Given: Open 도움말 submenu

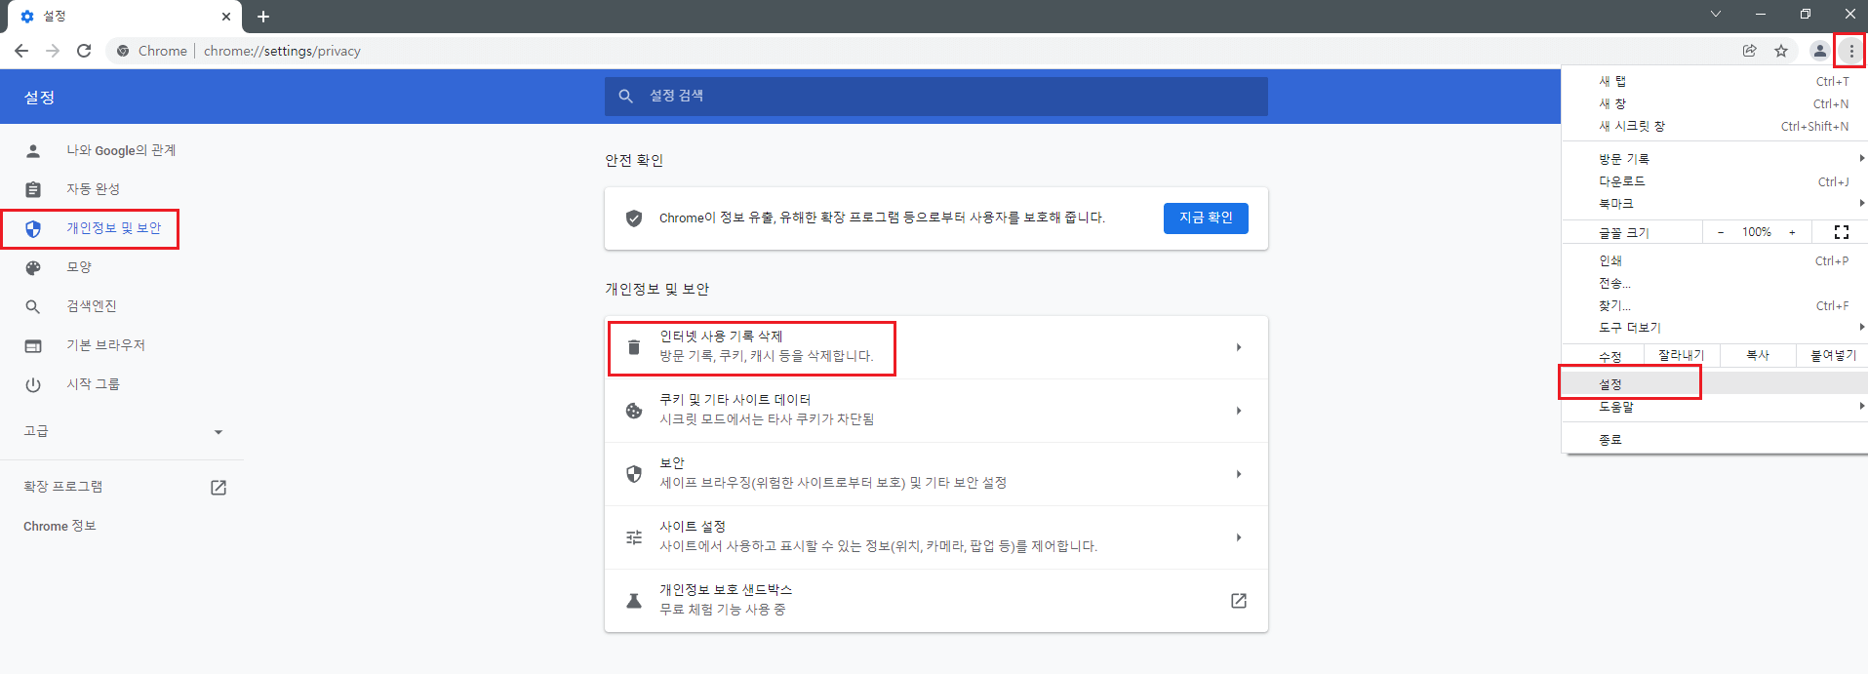Looking at the screenshot, I should point(1715,406).
